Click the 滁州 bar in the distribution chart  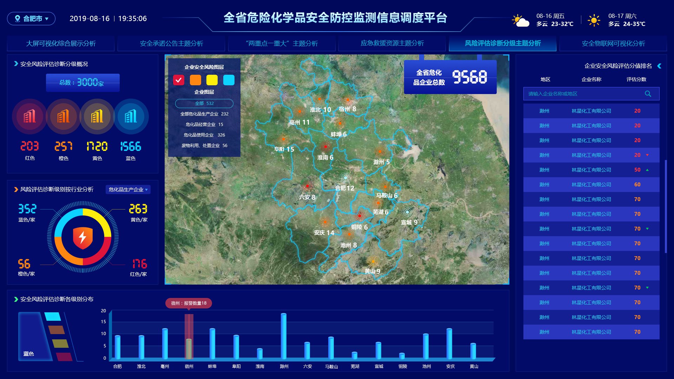tap(284, 336)
